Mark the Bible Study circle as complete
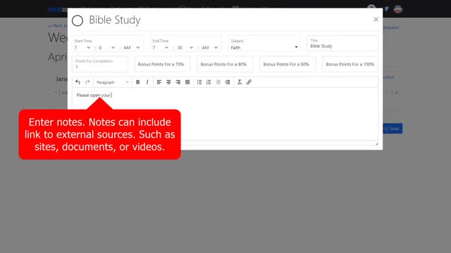The width and height of the screenshot is (451, 253). pyautogui.click(x=78, y=20)
